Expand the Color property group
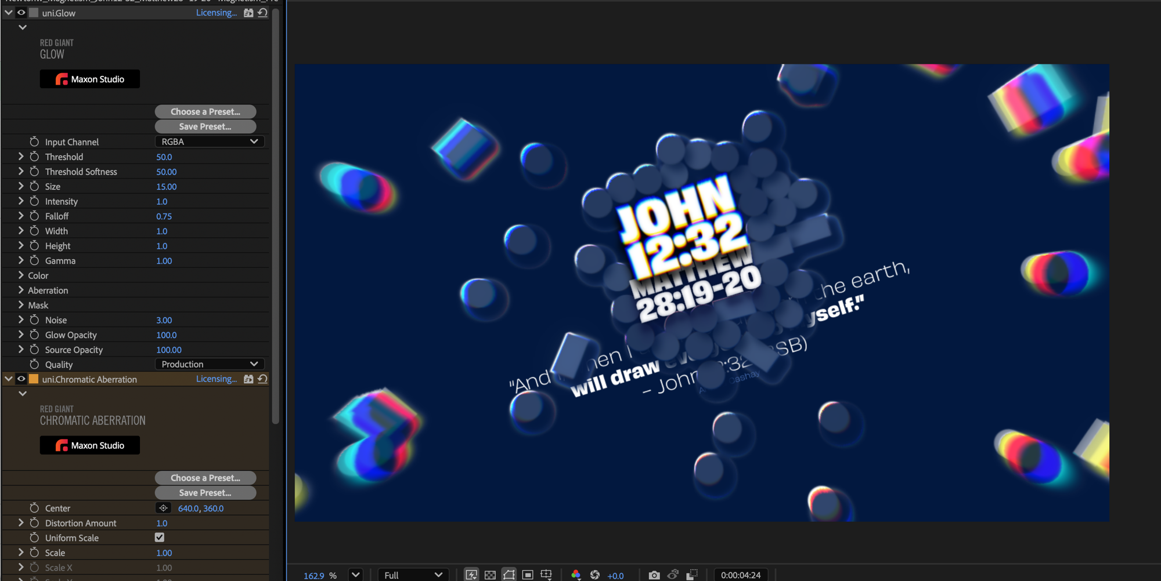The height and width of the screenshot is (581, 1161). pyautogui.click(x=21, y=275)
